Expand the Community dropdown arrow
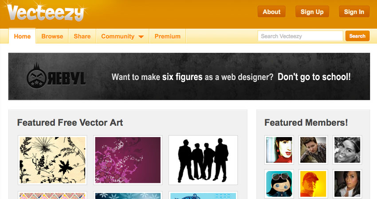Image resolution: width=377 pixels, height=199 pixels. point(141,37)
